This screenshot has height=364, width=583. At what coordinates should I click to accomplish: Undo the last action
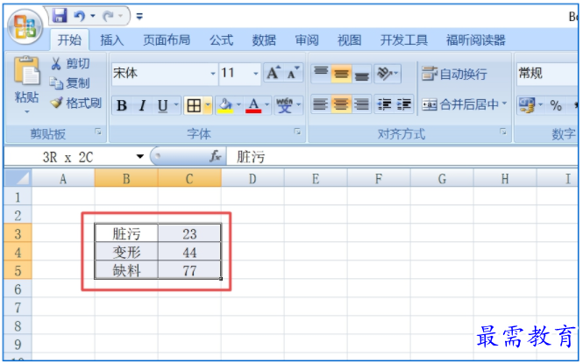pos(79,16)
